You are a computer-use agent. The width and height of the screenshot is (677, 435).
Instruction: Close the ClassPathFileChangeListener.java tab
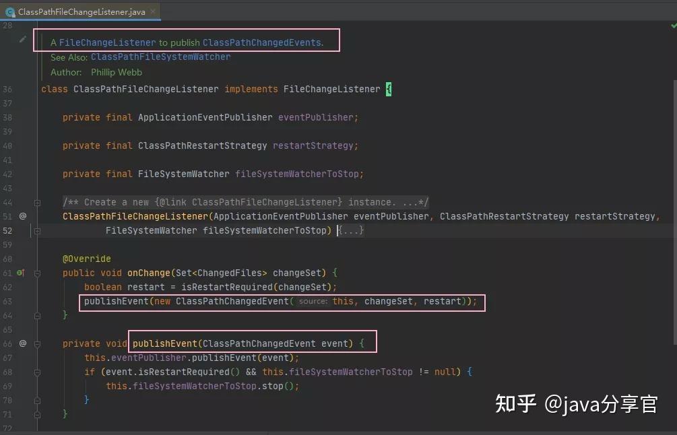coord(152,11)
